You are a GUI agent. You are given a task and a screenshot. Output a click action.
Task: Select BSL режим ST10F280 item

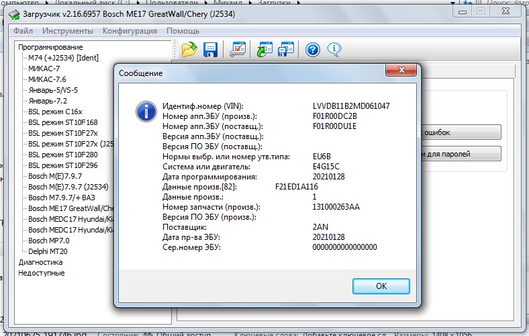point(63,155)
